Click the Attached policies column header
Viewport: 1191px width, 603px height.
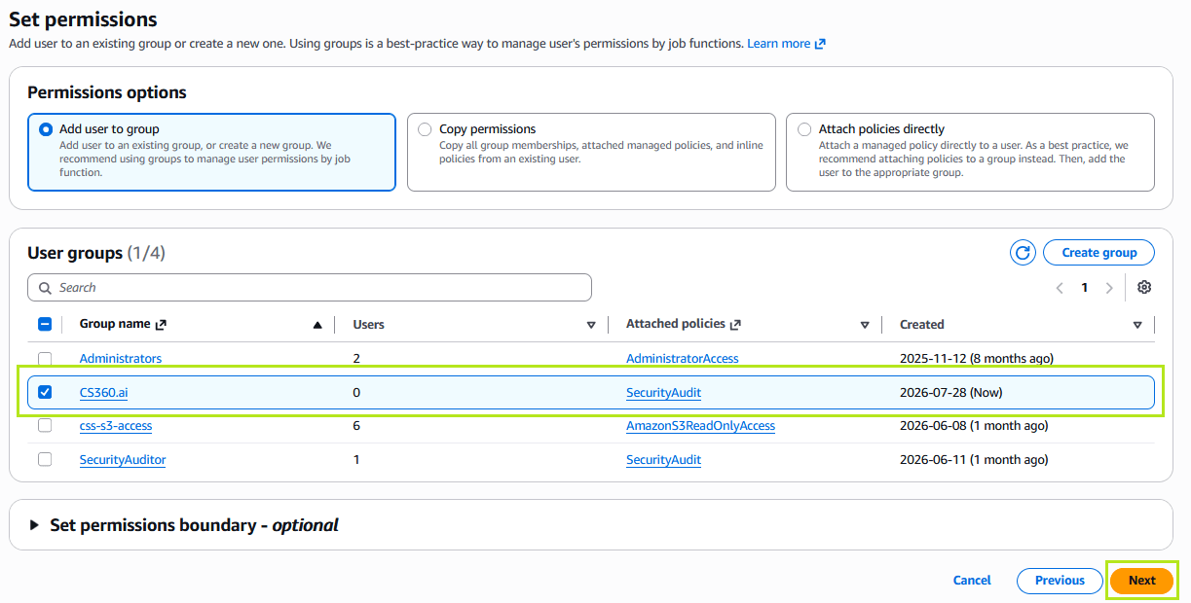(x=676, y=325)
